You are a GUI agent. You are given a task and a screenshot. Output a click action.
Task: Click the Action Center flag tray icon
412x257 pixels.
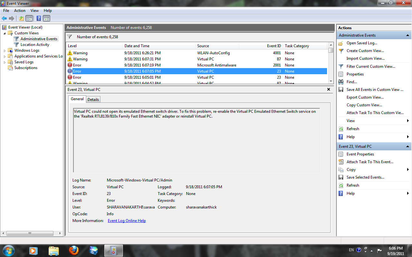coord(379,250)
